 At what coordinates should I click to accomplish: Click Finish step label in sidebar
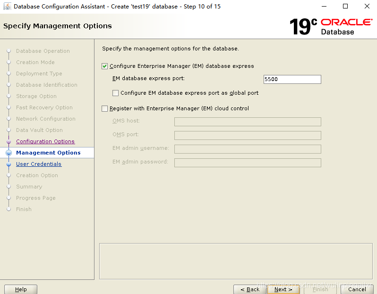click(24, 209)
